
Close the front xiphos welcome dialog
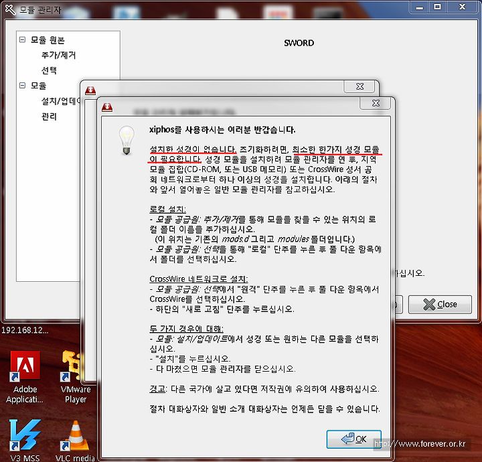376,103
